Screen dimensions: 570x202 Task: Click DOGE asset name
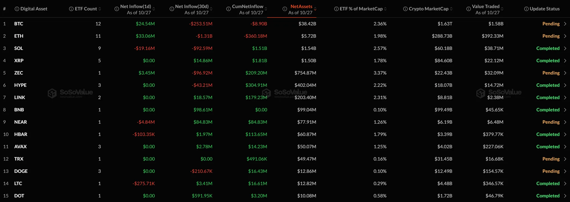pos(21,171)
